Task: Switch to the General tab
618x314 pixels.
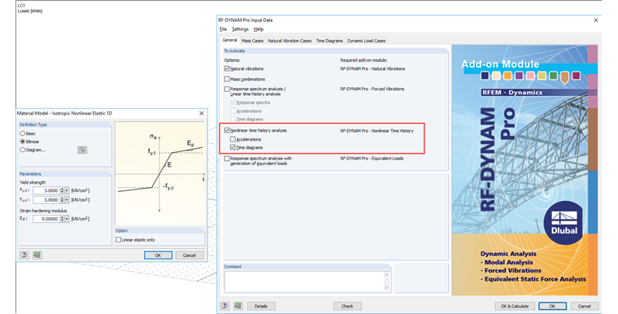Action: point(230,40)
